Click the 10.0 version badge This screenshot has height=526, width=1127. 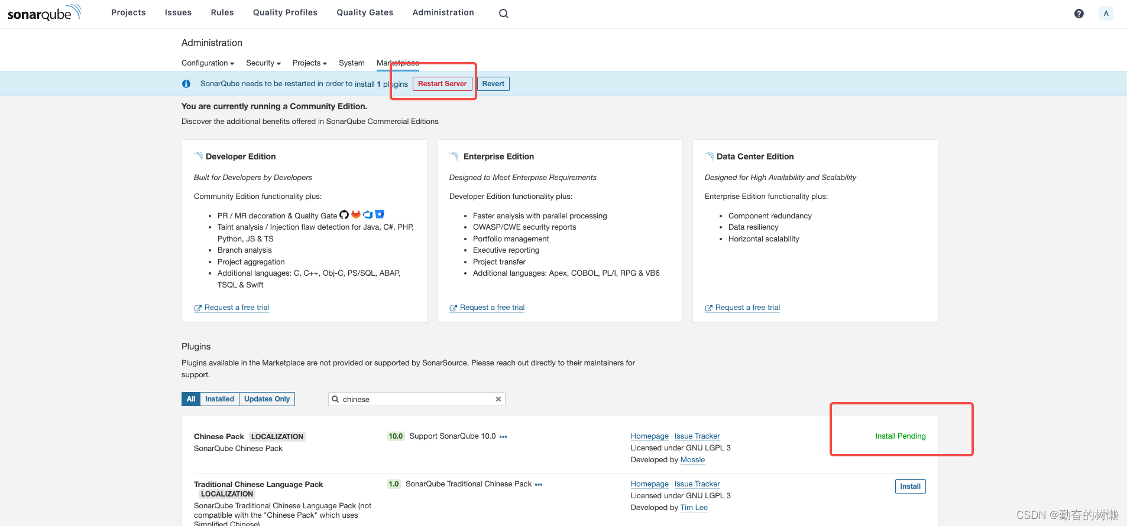(x=396, y=436)
